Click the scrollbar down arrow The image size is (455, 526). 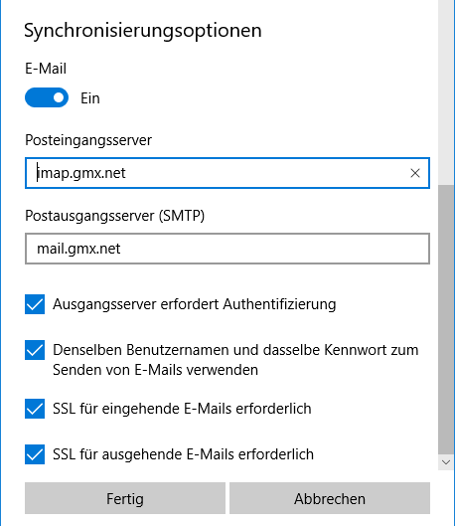[x=446, y=462]
